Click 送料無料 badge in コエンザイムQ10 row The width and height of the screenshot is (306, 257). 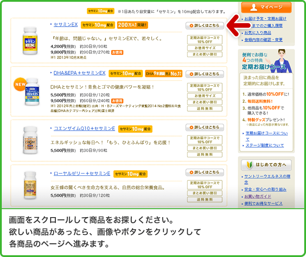coord(205,155)
